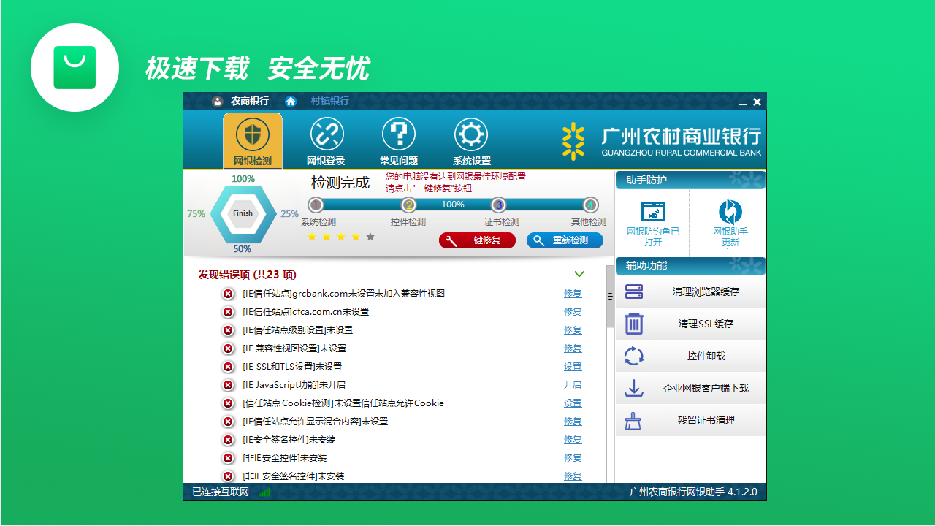Click step 3 证书检测 marker
The width and height of the screenshot is (935, 526).
point(498,205)
